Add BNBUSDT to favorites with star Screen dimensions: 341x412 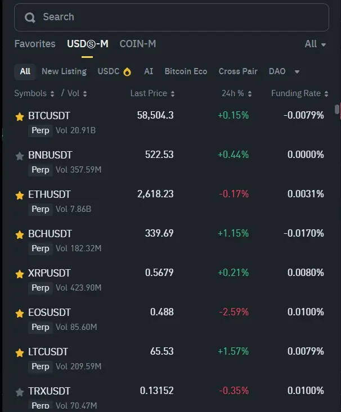(x=20, y=156)
